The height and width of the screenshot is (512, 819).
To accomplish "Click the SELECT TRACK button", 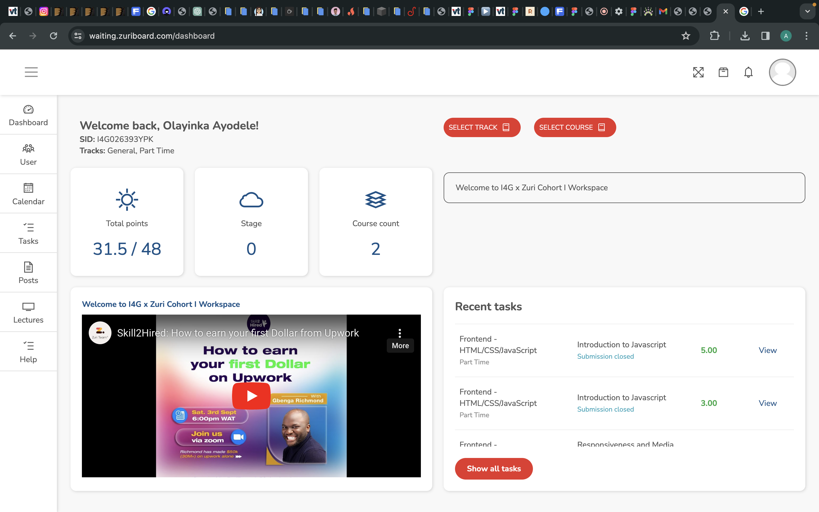I will [481, 127].
